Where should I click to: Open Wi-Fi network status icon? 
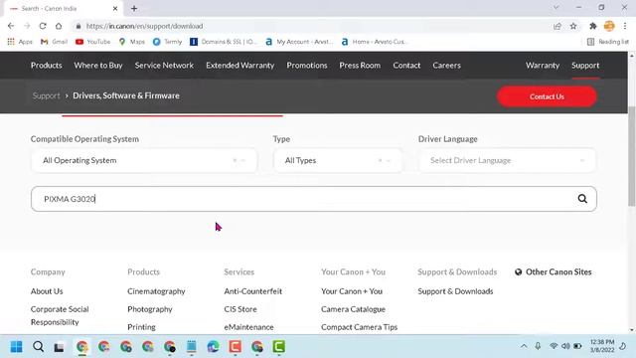[x=554, y=346]
